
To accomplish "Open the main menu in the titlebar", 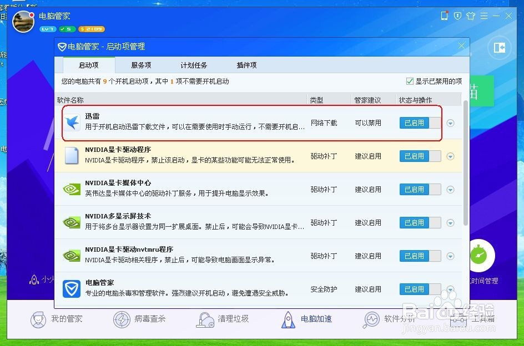I will (483, 16).
